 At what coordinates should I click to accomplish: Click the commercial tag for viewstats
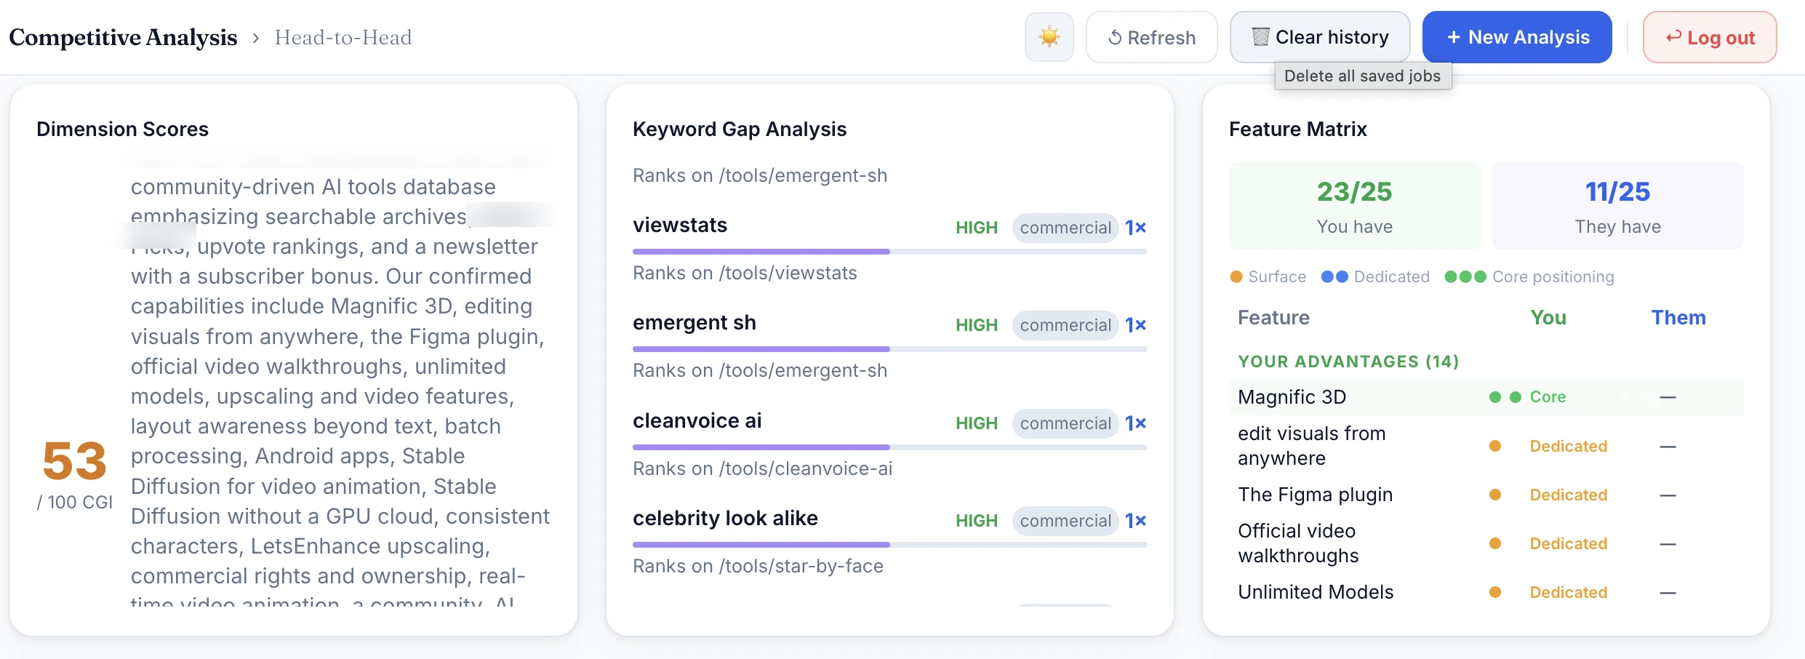point(1065,228)
